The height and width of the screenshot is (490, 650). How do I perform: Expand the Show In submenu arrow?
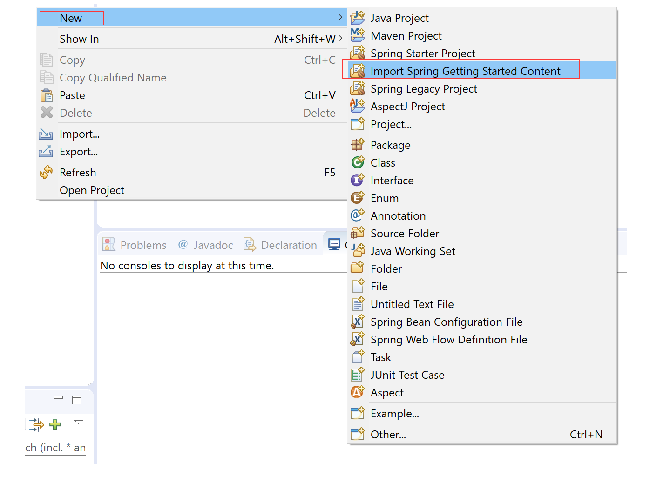pyautogui.click(x=340, y=39)
